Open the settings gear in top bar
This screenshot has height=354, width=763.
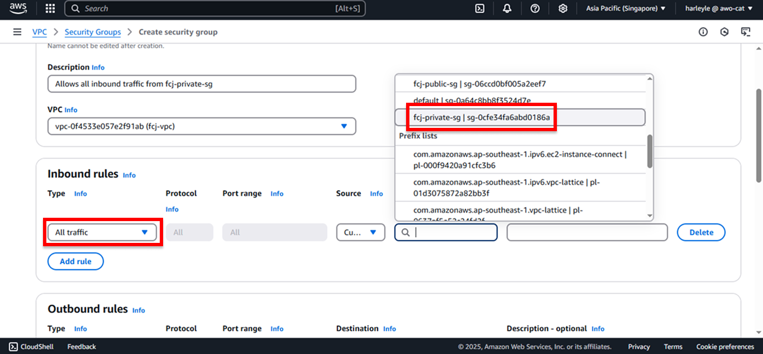[563, 8]
